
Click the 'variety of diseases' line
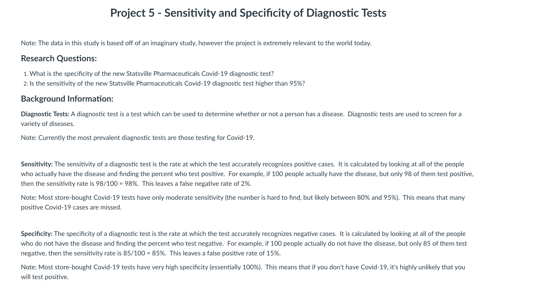(48, 124)
